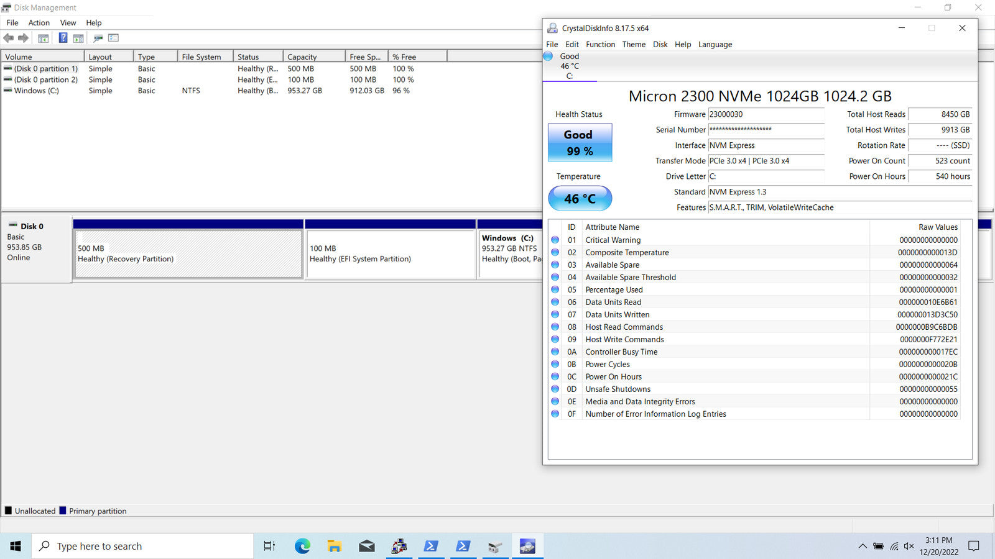Sort volumes by the Volume column header
Image resolution: width=995 pixels, height=559 pixels.
pos(19,57)
